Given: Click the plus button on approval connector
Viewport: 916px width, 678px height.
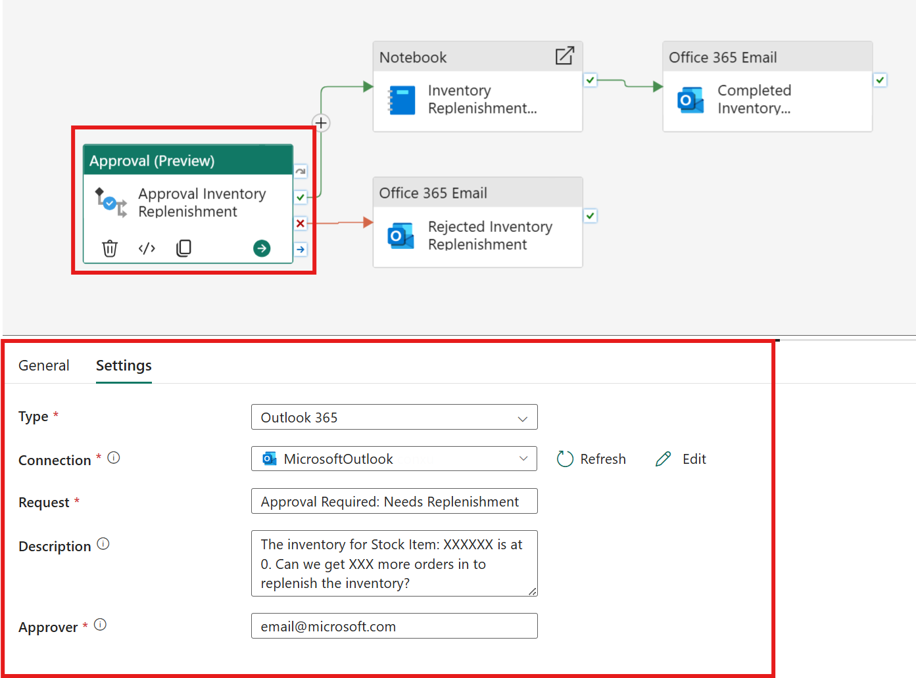Looking at the screenshot, I should pyautogui.click(x=321, y=123).
